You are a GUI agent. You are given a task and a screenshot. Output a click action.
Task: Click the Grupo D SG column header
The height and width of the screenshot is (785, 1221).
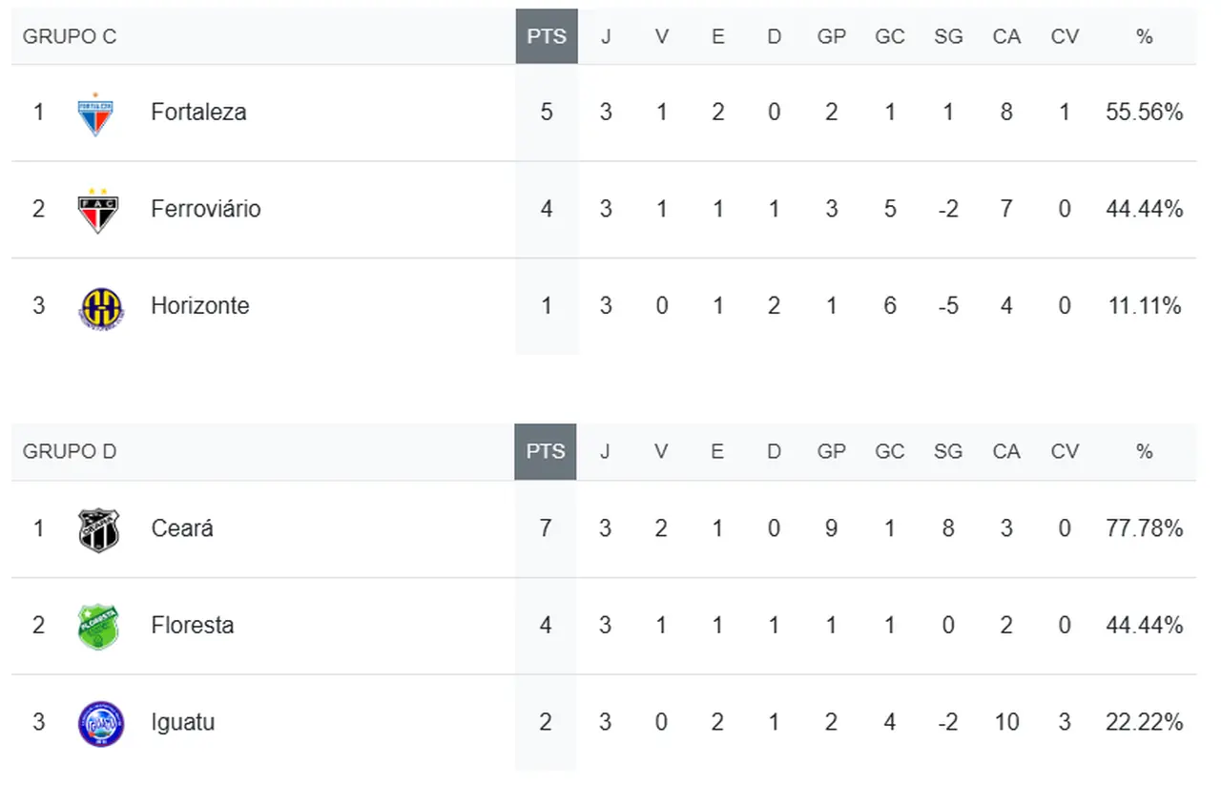pos(948,451)
